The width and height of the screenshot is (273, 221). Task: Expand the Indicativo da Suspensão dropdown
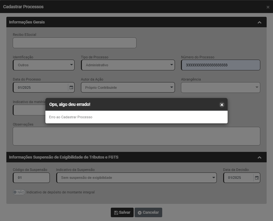136,178
